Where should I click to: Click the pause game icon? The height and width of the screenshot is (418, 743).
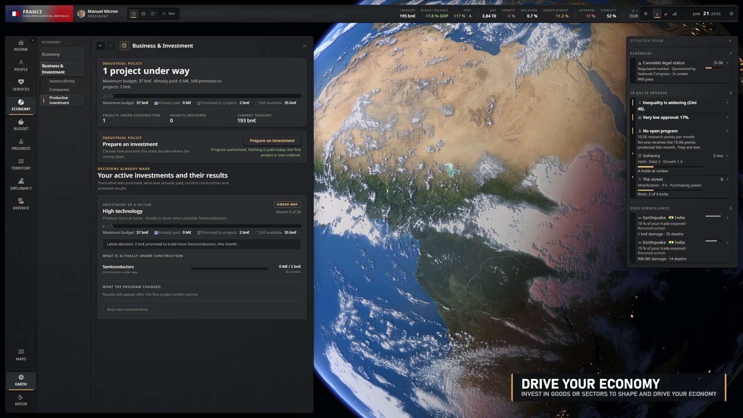click(x=645, y=14)
